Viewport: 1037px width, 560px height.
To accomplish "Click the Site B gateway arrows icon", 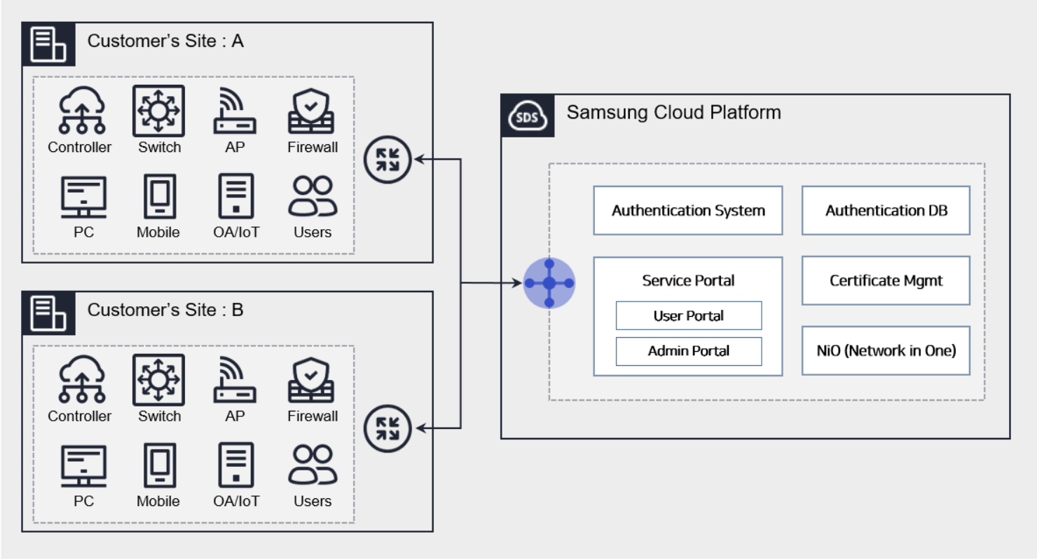I will coord(387,428).
